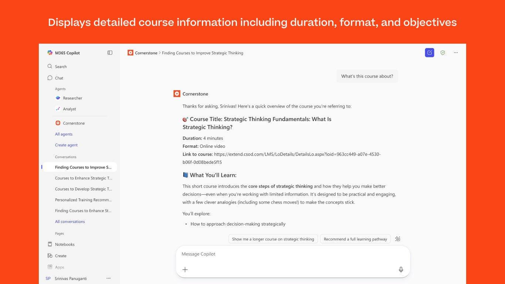505x284 pixels.
Task: Click 'How to approach decision-making strategically' bullet
Action: tap(238, 224)
